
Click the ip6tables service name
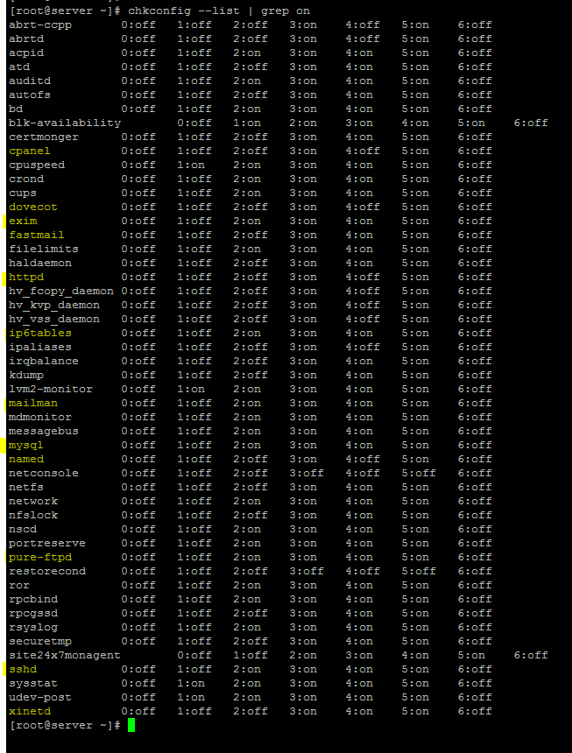(40, 333)
